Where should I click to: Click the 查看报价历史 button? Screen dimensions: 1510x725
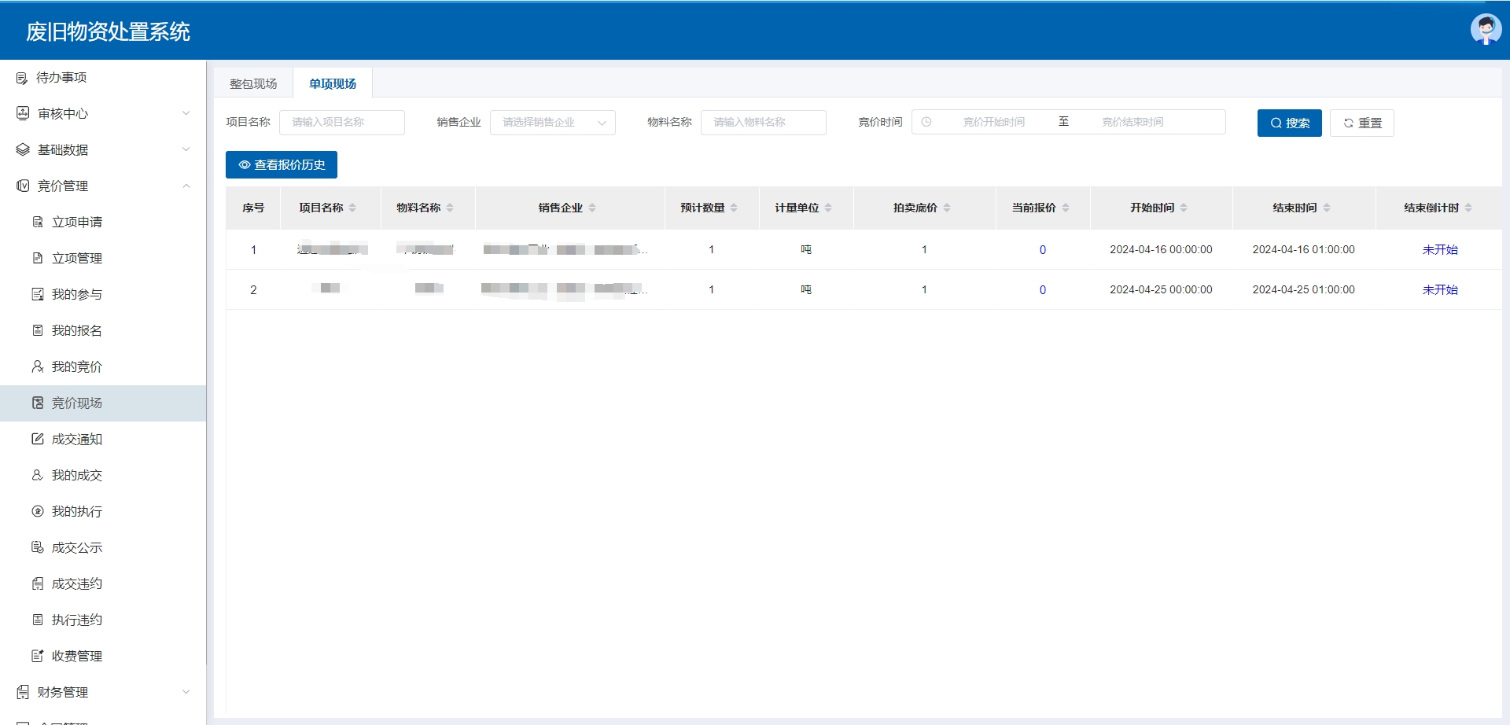tap(281, 164)
